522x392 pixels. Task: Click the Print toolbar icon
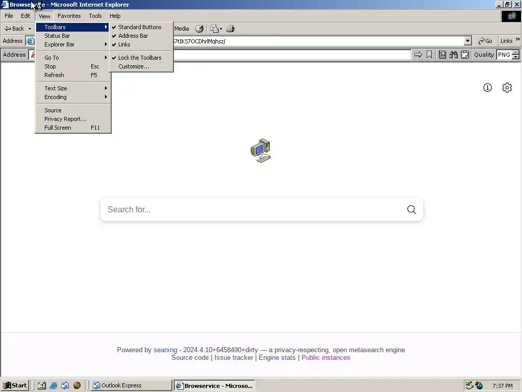(230, 29)
